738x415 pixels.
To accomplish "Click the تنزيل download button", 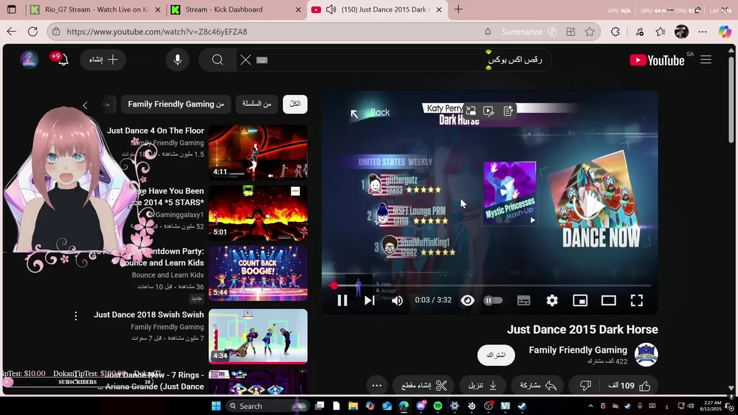I will (x=483, y=386).
